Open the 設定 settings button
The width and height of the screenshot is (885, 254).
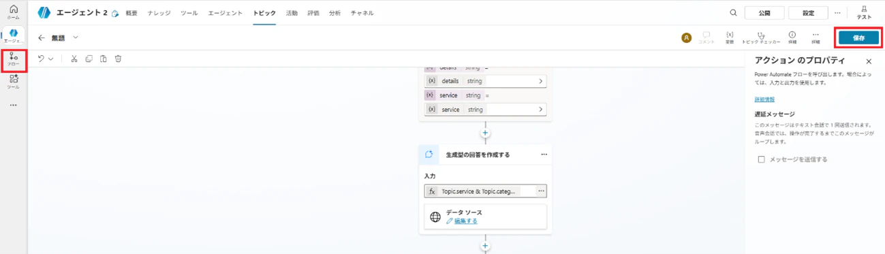(808, 13)
